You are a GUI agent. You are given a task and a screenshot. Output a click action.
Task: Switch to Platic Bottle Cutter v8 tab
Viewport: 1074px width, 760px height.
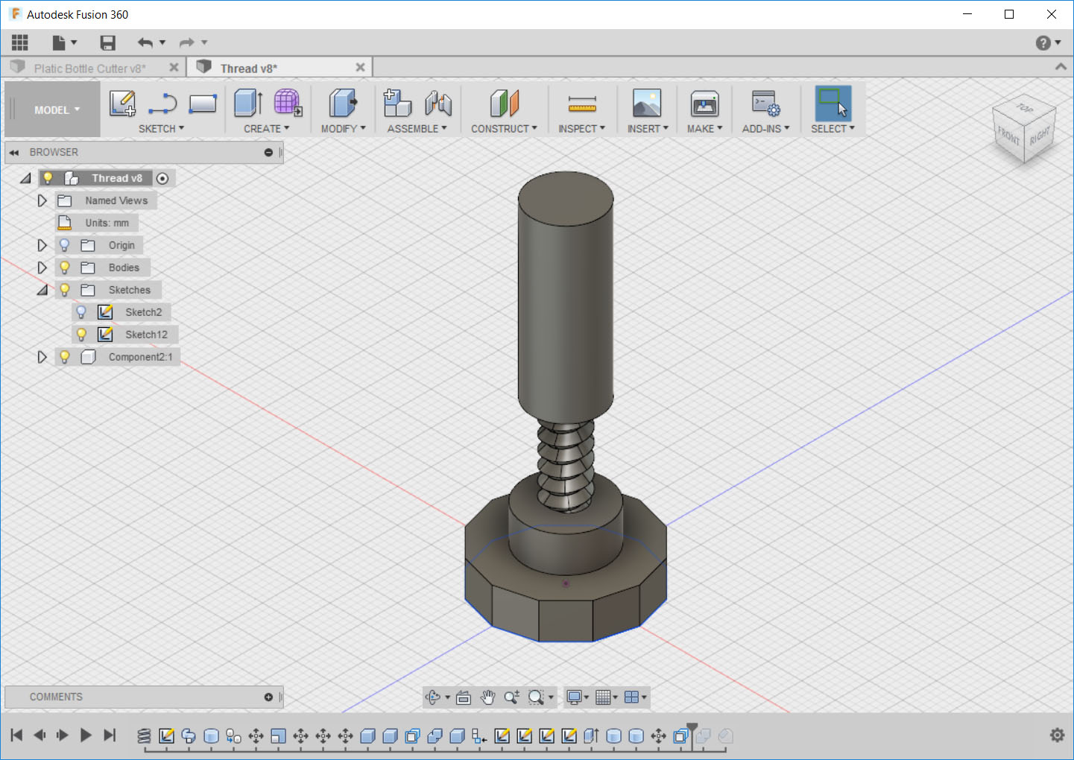(89, 69)
